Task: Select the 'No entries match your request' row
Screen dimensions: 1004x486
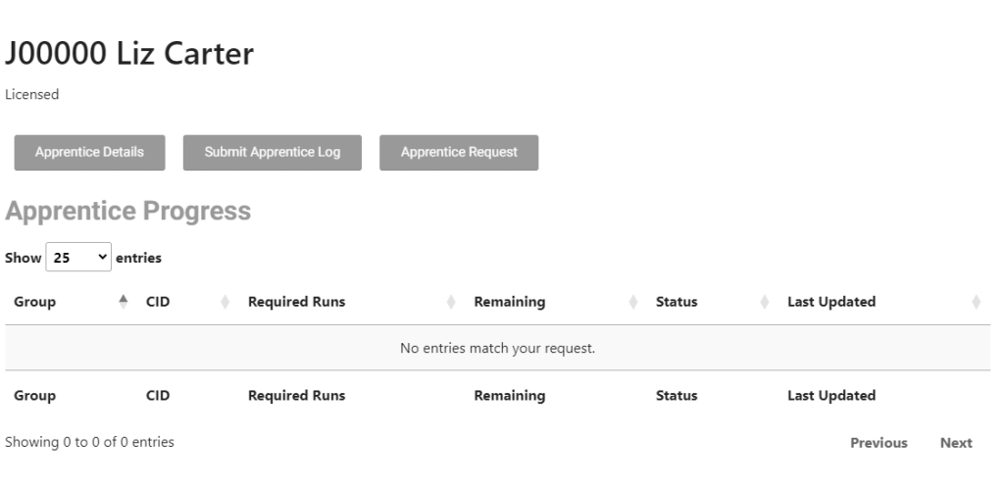Action: click(x=497, y=348)
